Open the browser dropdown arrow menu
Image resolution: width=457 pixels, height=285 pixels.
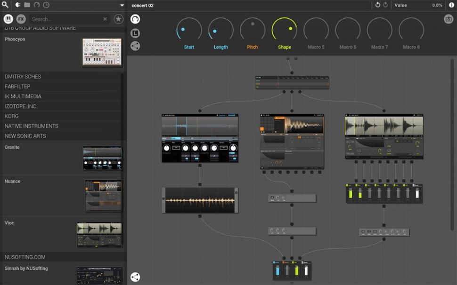[x=122, y=5]
